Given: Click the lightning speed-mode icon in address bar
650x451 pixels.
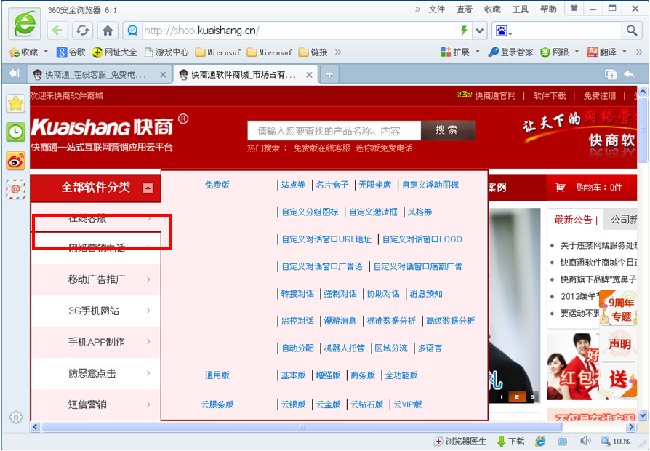Looking at the screenshot, I should point(465,30).
